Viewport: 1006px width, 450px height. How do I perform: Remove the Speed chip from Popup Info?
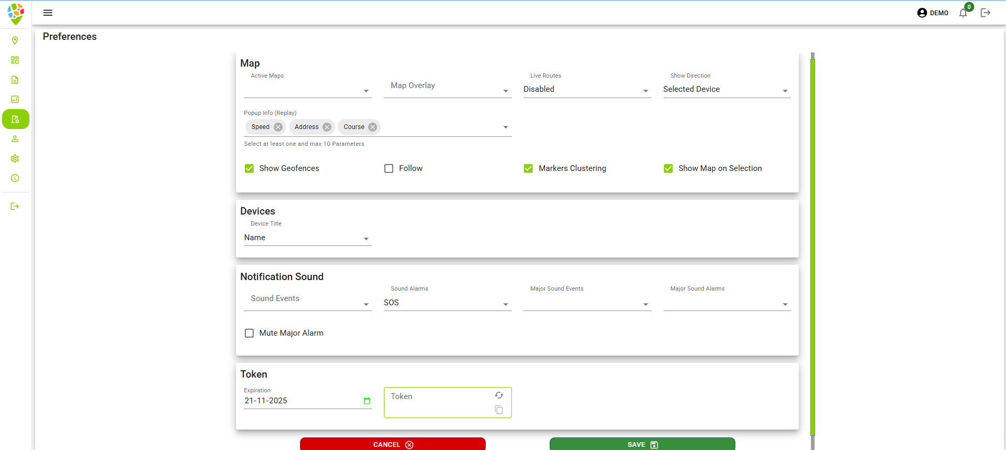click(278, 127)
